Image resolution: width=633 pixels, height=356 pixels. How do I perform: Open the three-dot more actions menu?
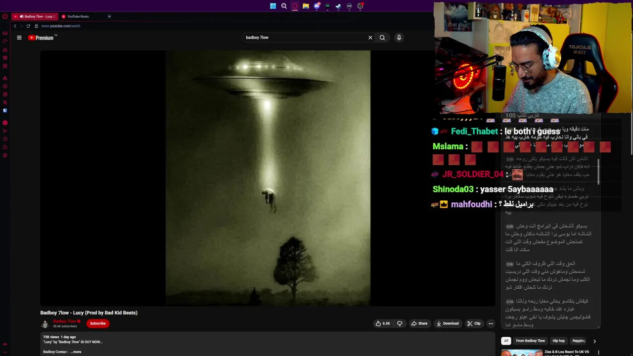[491, 323]
